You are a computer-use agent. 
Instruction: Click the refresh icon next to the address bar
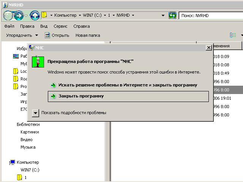172,16
